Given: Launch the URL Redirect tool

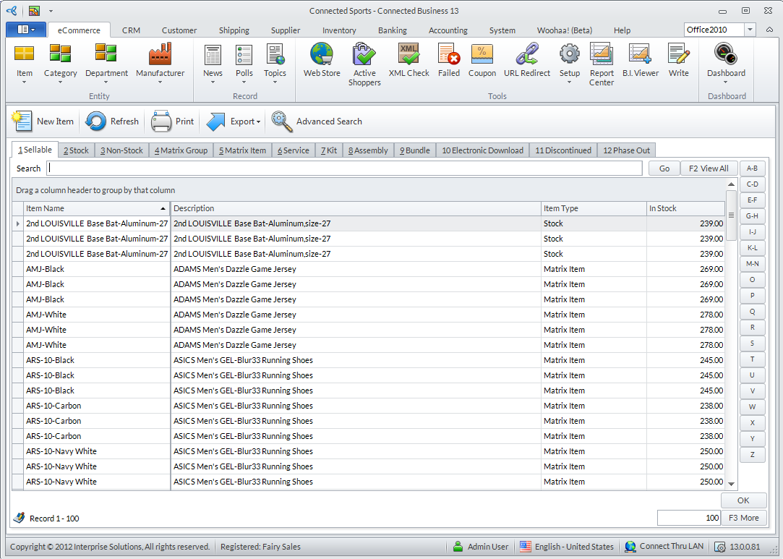Looking at the screenshot, I should click(x=526, y=61).
